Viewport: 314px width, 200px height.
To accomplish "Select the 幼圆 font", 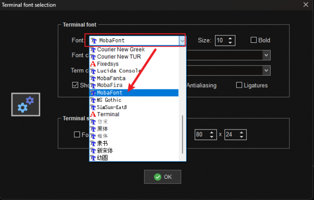I will tap(134, 158).
